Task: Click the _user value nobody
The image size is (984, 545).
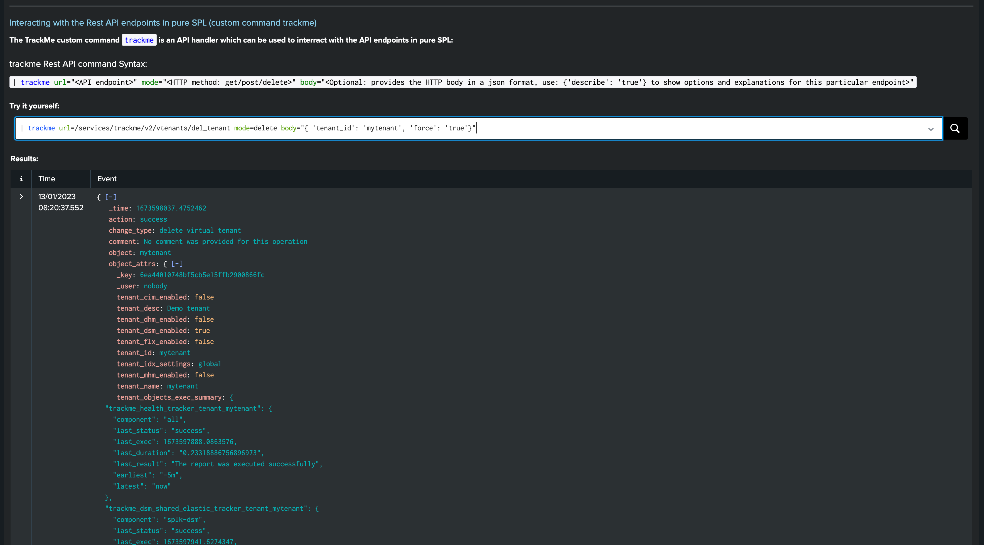Action: click(x=156, y=286)
